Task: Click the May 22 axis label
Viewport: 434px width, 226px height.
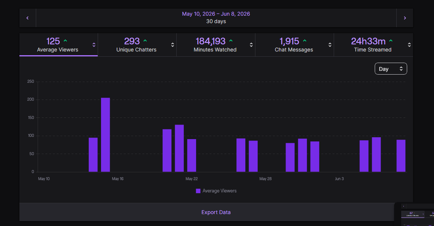Action: click(x=192, y=179)
